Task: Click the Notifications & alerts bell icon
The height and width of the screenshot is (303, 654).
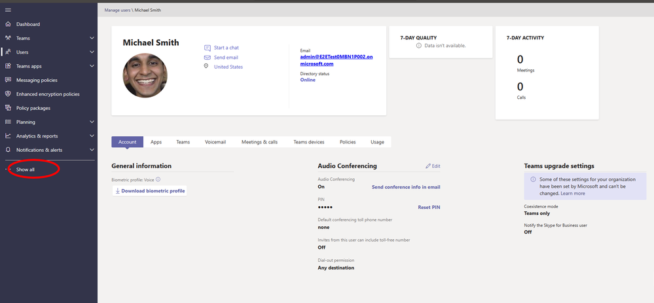Action: tap(8, 150)
